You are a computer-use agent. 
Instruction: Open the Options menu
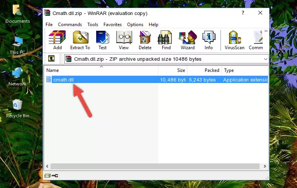(x=135, y=25)
